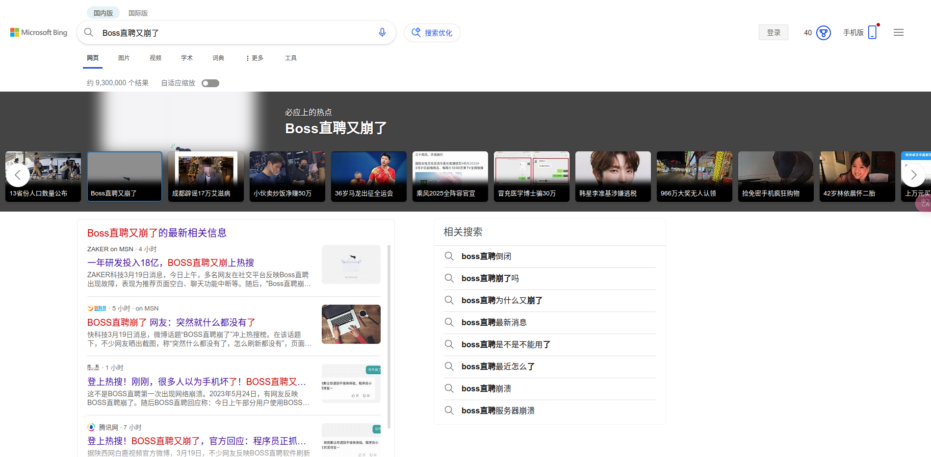Image resolution: width=931 pixels, height=457 pixels.
Task: Click search icon beside boss直聘倒闭
Action: [x=449, y=256]
